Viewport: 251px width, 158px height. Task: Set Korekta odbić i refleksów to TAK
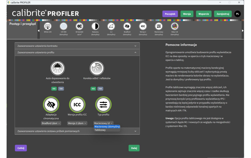(x=100, y=89)
